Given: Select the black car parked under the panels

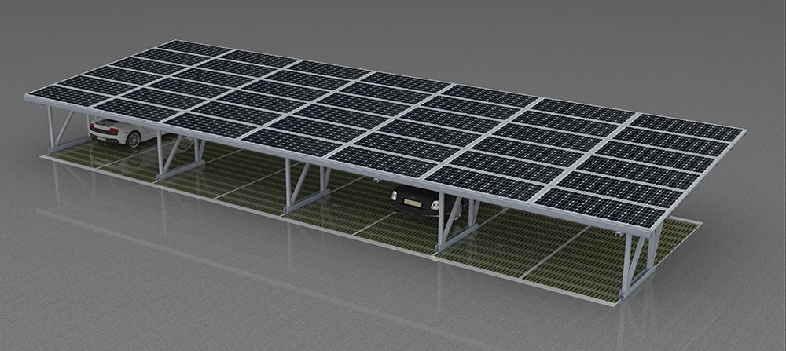Looking at the screenshot, I should coord(415,199).
